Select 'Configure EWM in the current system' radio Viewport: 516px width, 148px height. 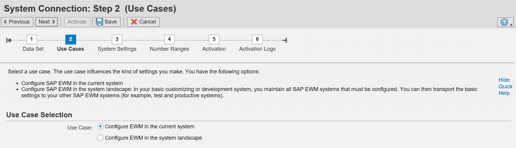[100, 127]
